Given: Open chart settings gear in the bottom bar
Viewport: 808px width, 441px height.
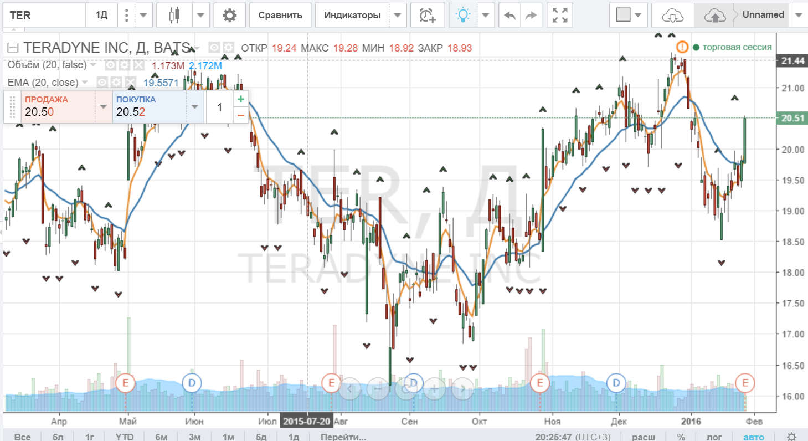Looking at the screenshot, I should coord(792,437).
